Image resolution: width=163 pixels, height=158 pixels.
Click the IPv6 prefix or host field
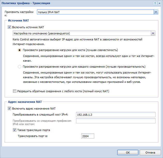pyautogui.click(x=115, y=121)
